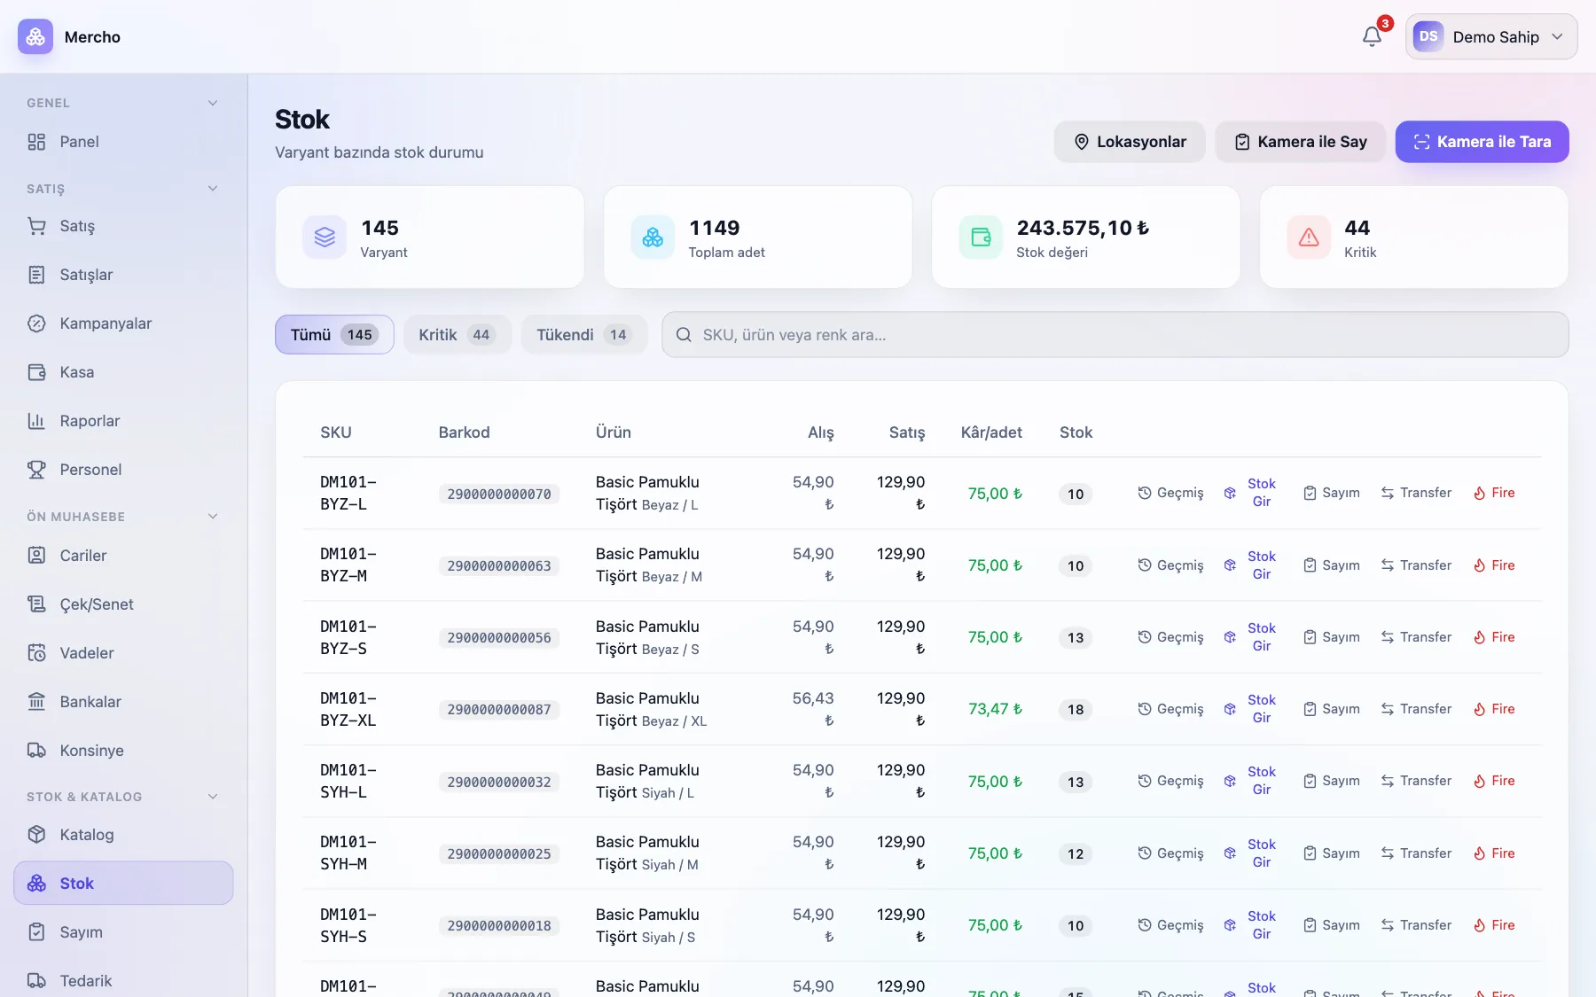The height and width of the screenshot is (997, 1596).
Task: Open the Lokasyonlar button
Action: click(1130, 142)
